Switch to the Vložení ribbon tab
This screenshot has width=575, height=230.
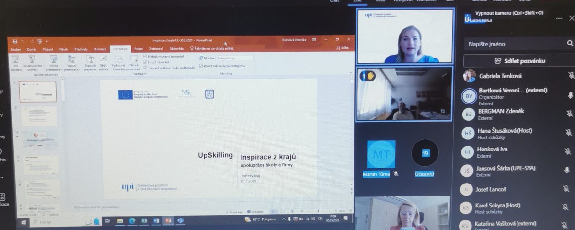click(x=47, y=49)
